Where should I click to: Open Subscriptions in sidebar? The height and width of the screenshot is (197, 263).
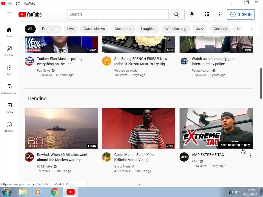pyautogui.click(x=9, y=89)
